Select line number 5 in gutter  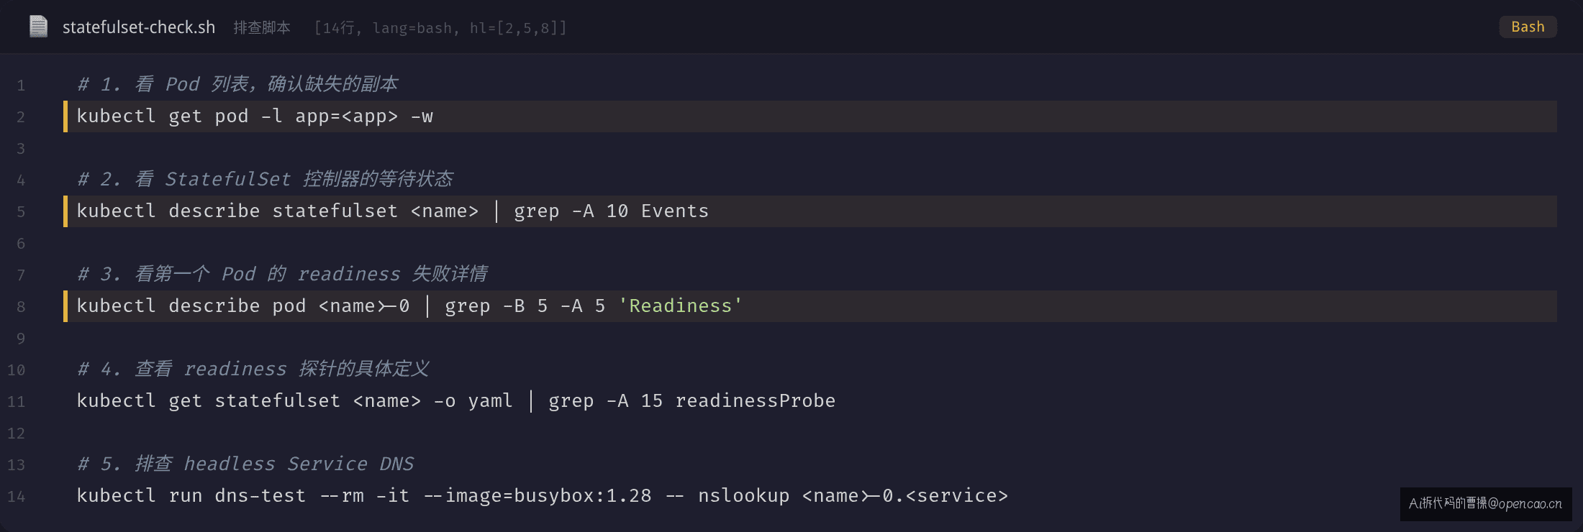point(21,212)
